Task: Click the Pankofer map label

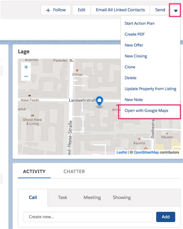Action: (60, 60)
